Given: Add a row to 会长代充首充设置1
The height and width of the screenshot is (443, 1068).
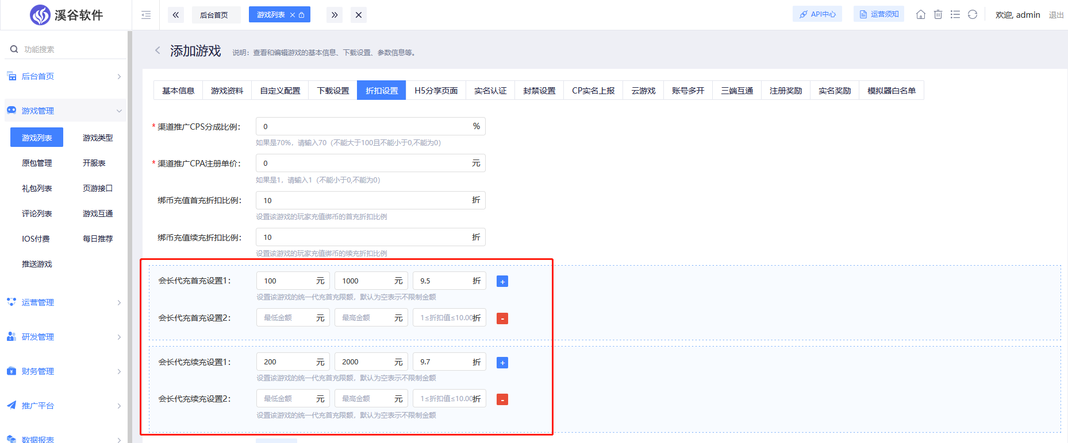Looking at the screenshot, I should 502,282.
